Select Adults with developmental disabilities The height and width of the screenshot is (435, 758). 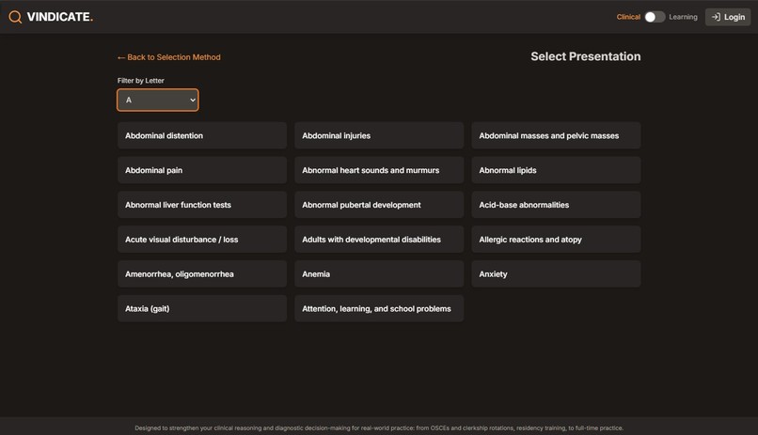[x=379, y=240]
